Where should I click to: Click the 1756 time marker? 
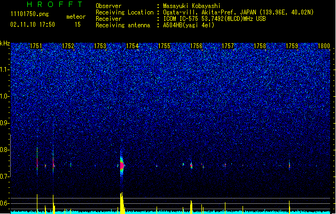(x=196, y=46)
